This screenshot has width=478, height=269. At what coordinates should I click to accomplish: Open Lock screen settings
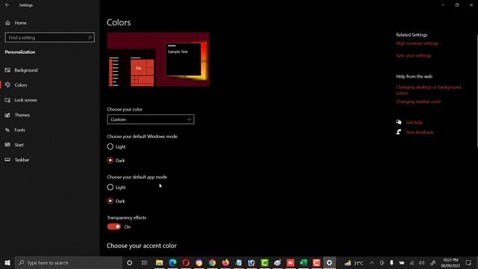click(21, 100)
